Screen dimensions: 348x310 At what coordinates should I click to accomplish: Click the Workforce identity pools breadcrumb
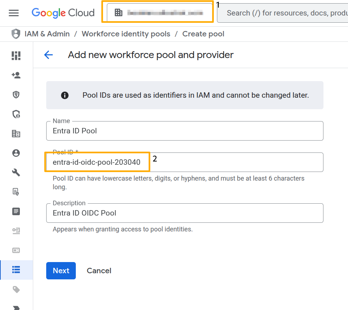[126, 34]
